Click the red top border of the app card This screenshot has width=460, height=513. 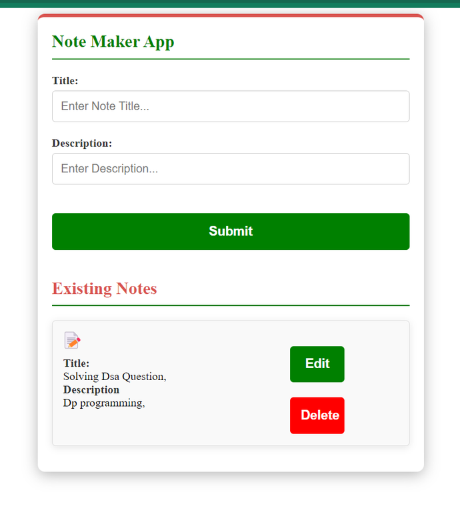(x=231, y=15)
